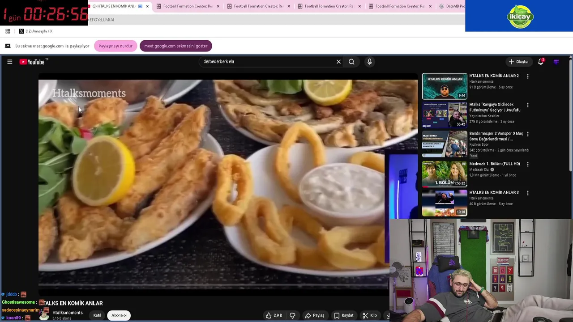Open the 'Medcezir 1. Bölüm (FULL HD)' title link
The width and height of the screenshot is (573, 322).
tap(494, 164)
